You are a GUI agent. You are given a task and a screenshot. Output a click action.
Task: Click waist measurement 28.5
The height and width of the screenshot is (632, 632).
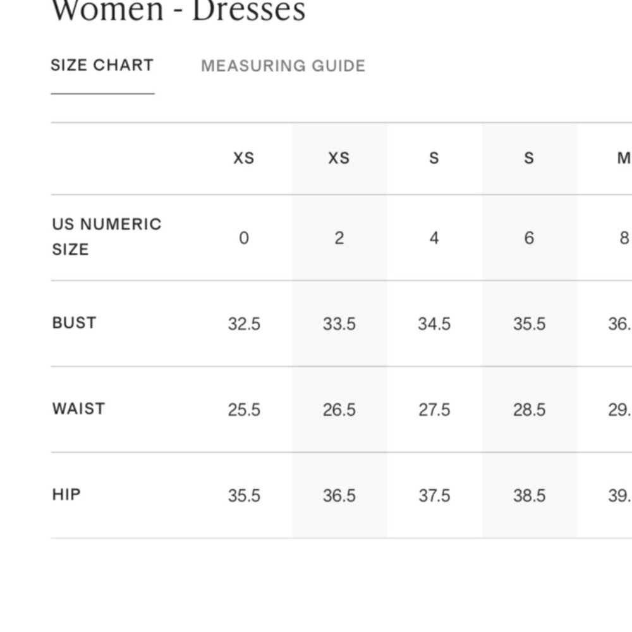pyautogui.click(x=529, y=410)
